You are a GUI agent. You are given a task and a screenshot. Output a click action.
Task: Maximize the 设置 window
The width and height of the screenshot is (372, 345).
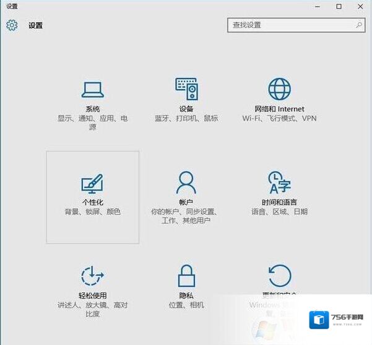(339, 6)
